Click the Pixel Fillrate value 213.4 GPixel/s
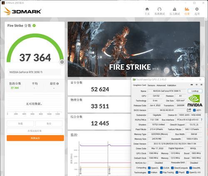Viewport: 208px width, 176px height. click(156, 129)
